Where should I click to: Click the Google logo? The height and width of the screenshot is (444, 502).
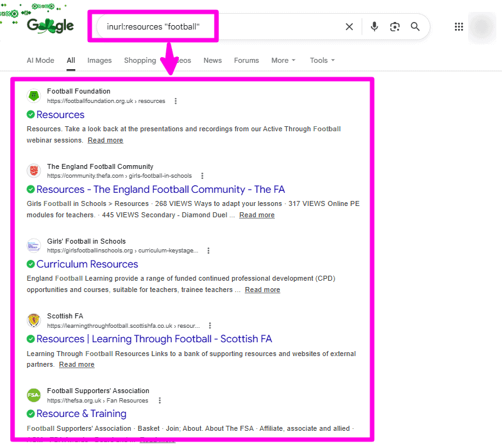tap(50, 26)
